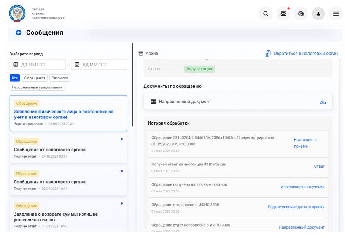Open the user profile icon
This screenshot has width=345, height=238.
(318, 14)
